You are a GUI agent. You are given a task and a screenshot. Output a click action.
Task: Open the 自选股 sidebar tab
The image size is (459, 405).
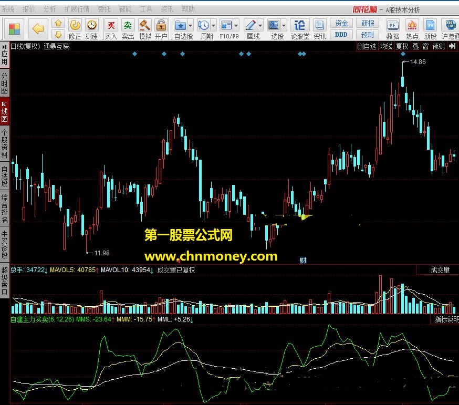tap(4, 176)
